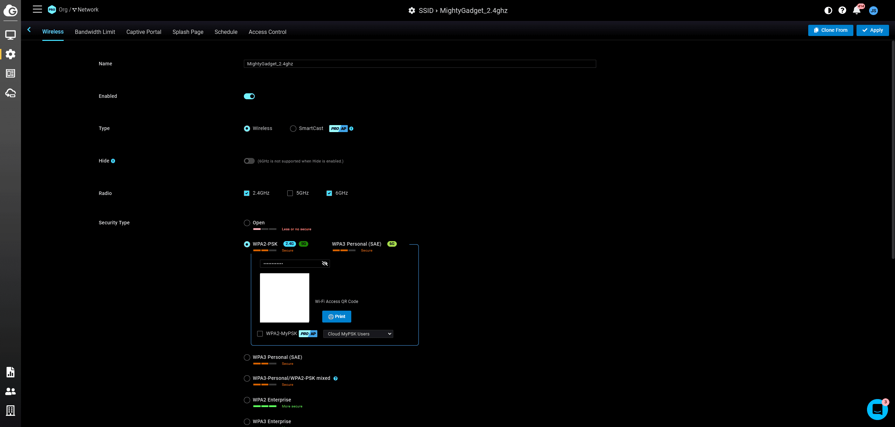
Task: Click the SSID Name input field
Action: (x=420, y=64)
